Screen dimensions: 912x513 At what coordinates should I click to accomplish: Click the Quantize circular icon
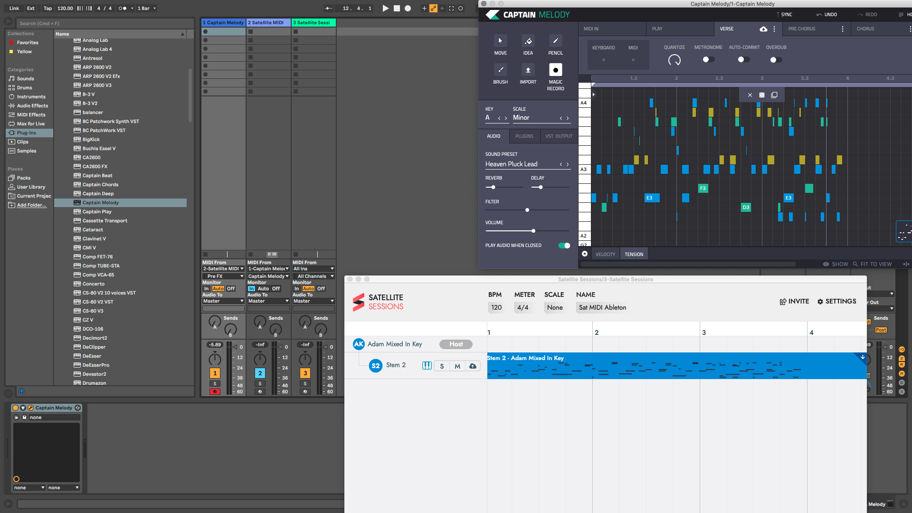(x=674, y=60)
